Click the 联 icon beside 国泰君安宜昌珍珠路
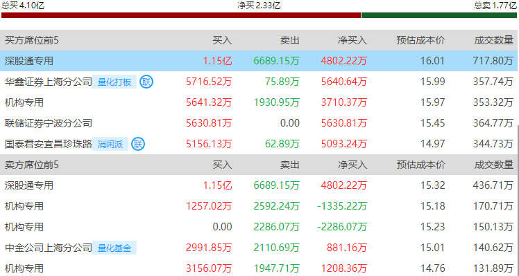Screen dimensions: 519x276 (138, 144)
